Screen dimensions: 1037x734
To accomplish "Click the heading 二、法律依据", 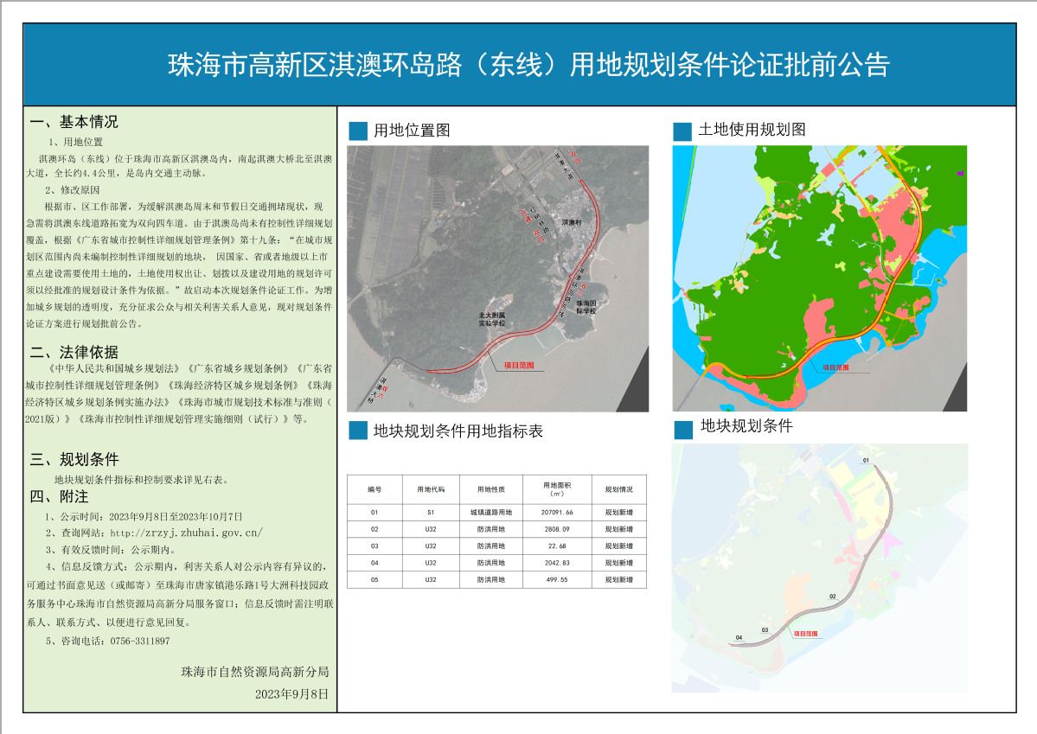I will tap(74, 353).
